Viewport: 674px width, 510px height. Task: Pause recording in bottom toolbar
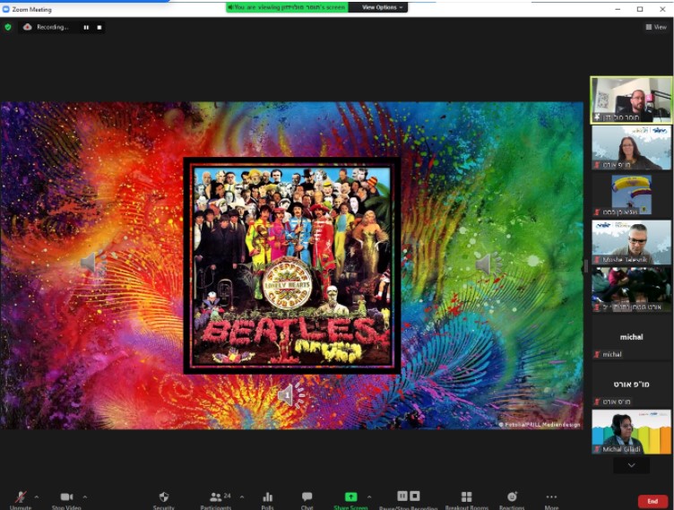click(x=402, y=497)
